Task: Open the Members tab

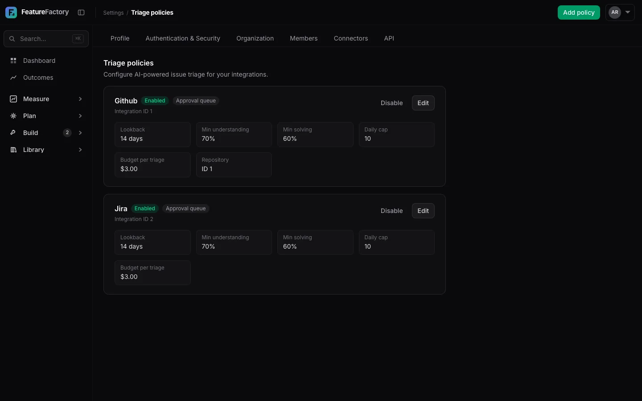Action: pos(304,38)
